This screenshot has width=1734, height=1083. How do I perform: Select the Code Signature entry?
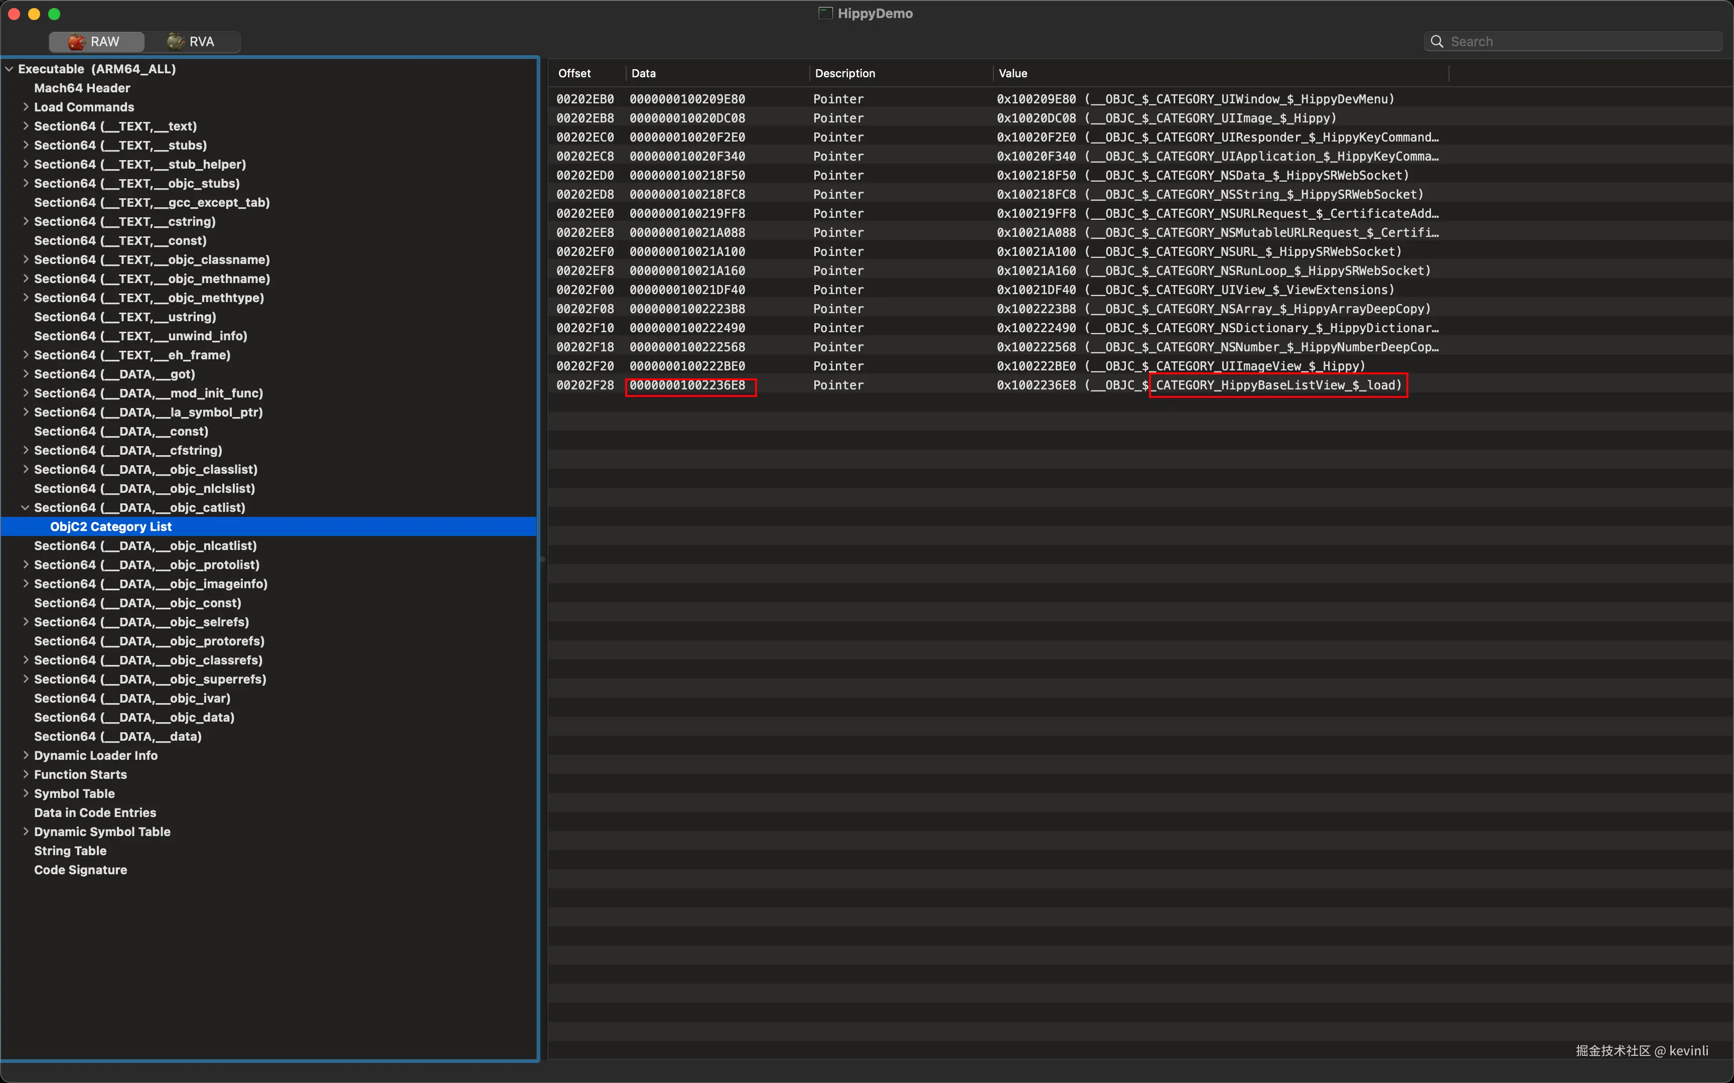point(80,870)
